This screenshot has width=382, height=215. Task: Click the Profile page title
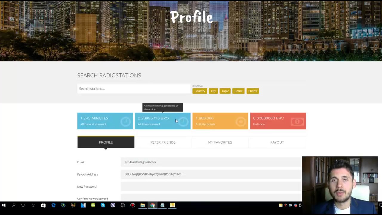click(x=191, y=17)
